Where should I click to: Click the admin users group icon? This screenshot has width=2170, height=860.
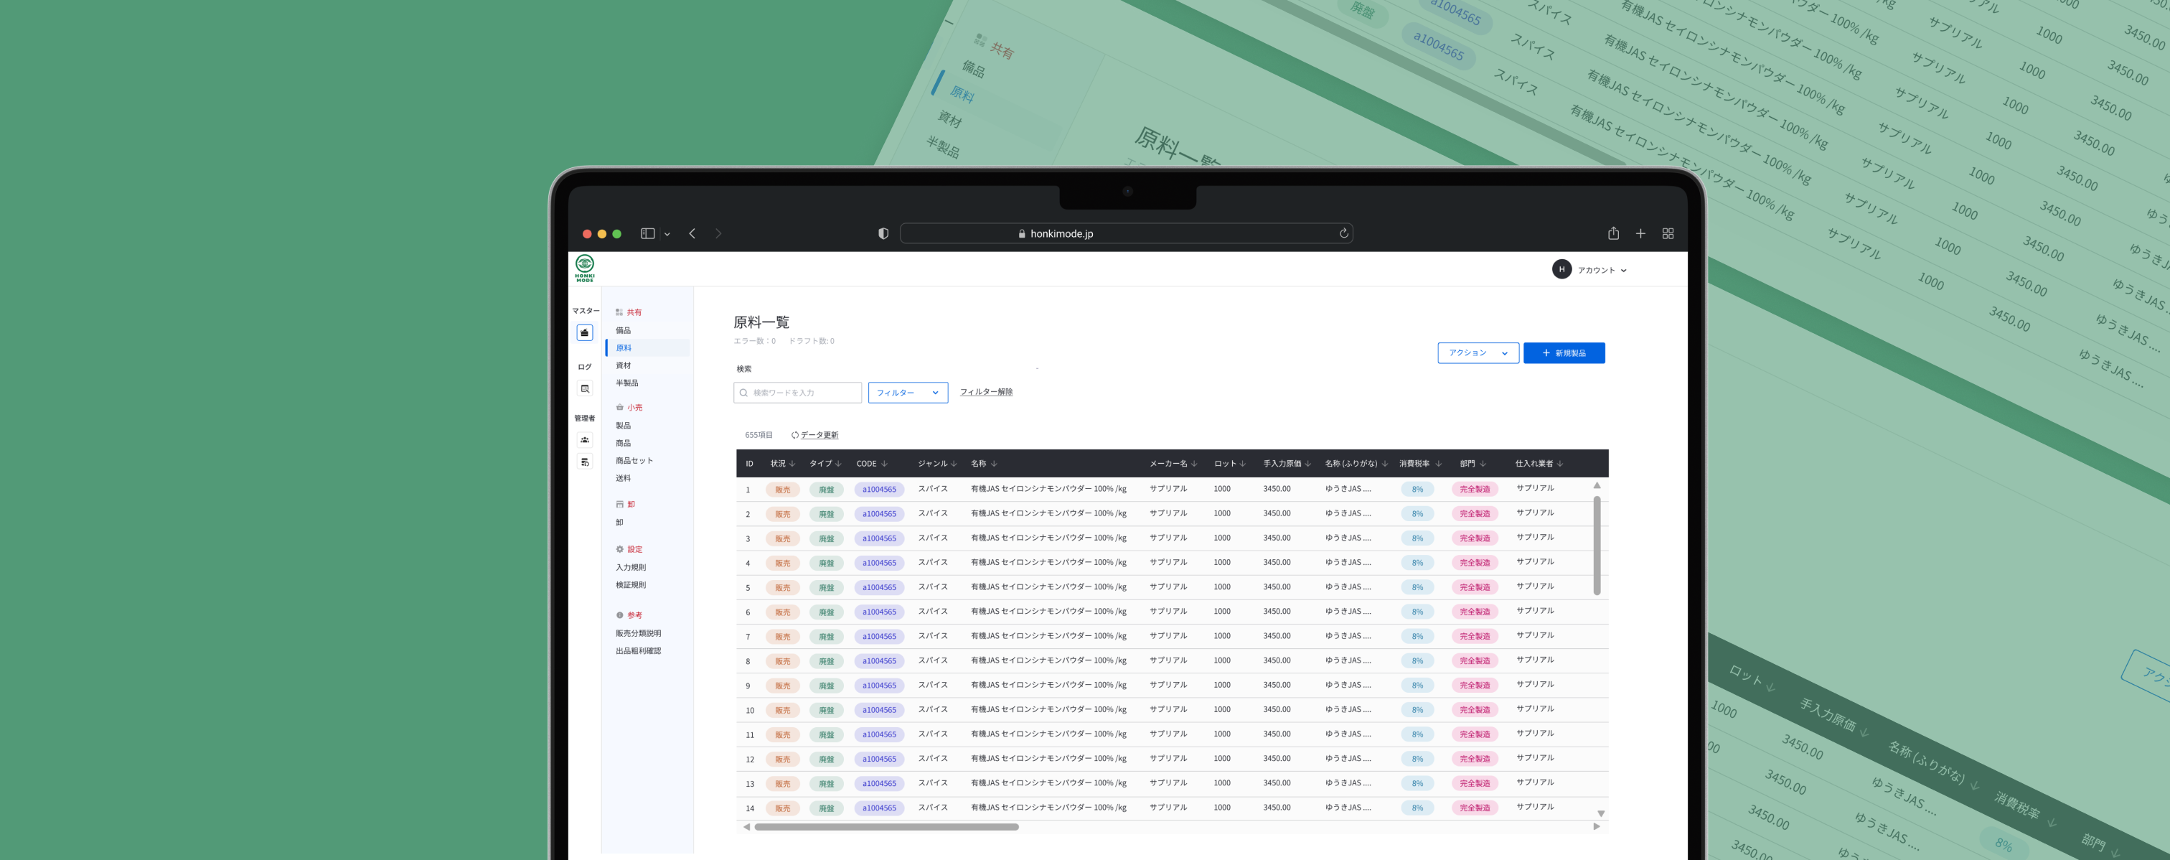585,439
